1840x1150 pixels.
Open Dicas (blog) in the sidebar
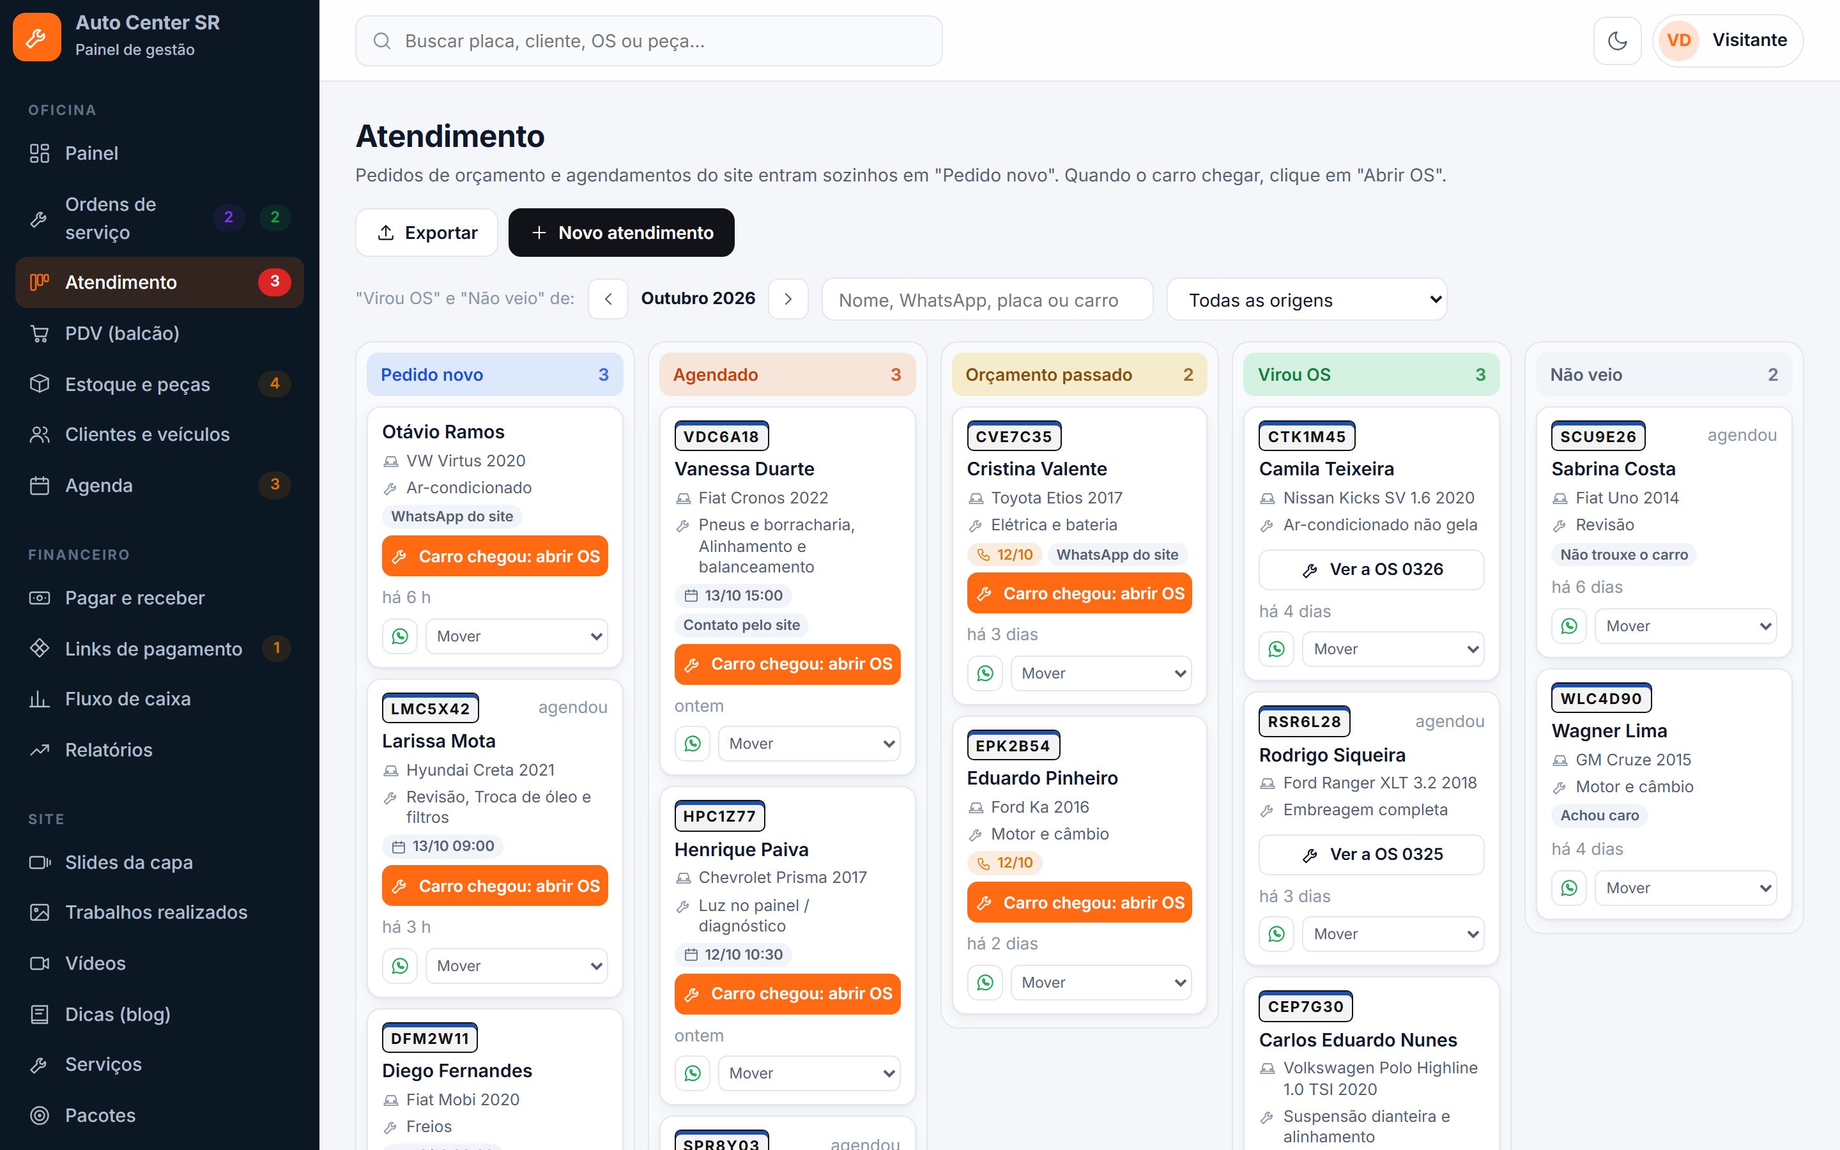(160, 1014)
